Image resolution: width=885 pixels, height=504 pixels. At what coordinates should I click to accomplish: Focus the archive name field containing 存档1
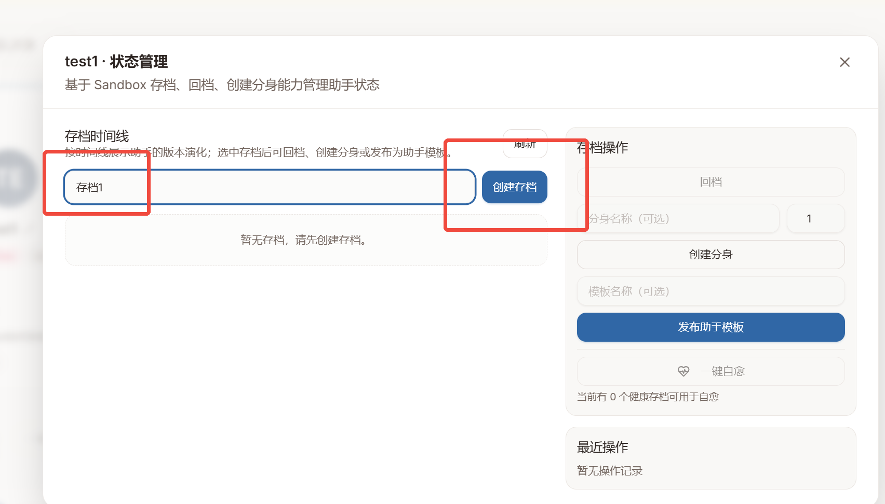pyautogui.click(x=270, y=187)
